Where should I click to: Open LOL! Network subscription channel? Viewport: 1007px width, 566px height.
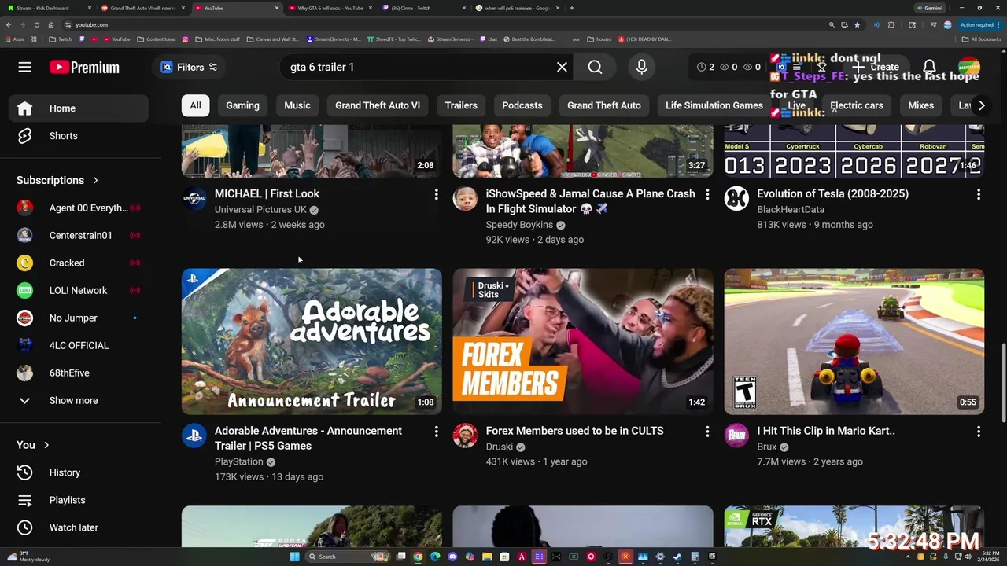coord(79,290)
